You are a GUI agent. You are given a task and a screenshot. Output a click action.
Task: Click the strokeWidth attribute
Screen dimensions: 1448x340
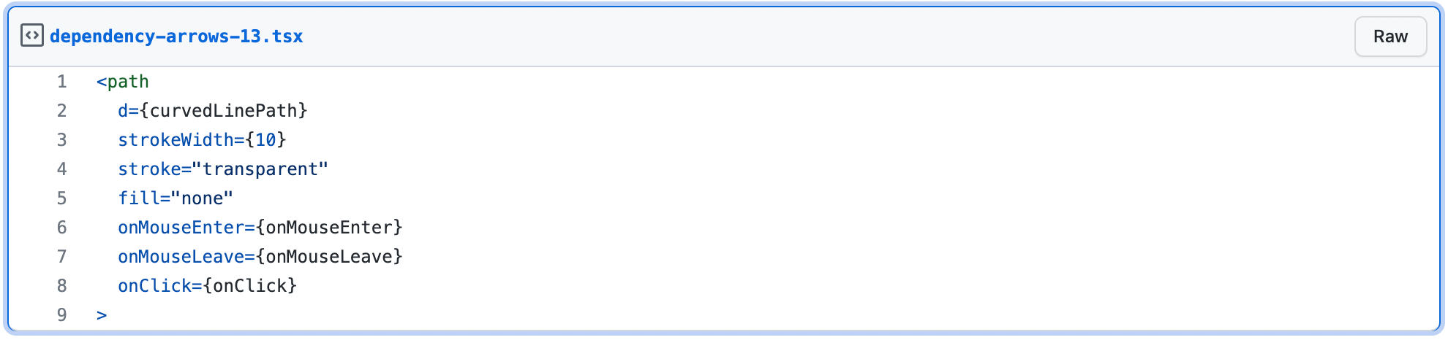(176, 140)
